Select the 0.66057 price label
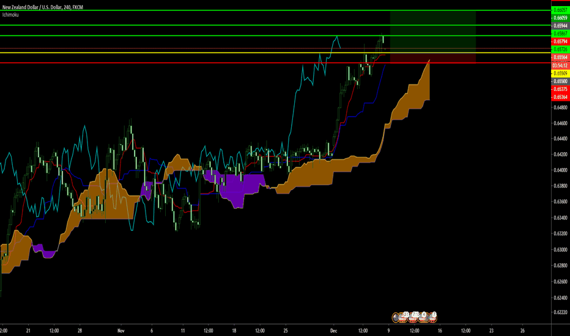Screen dimensions: 570x336 [560, 10]
